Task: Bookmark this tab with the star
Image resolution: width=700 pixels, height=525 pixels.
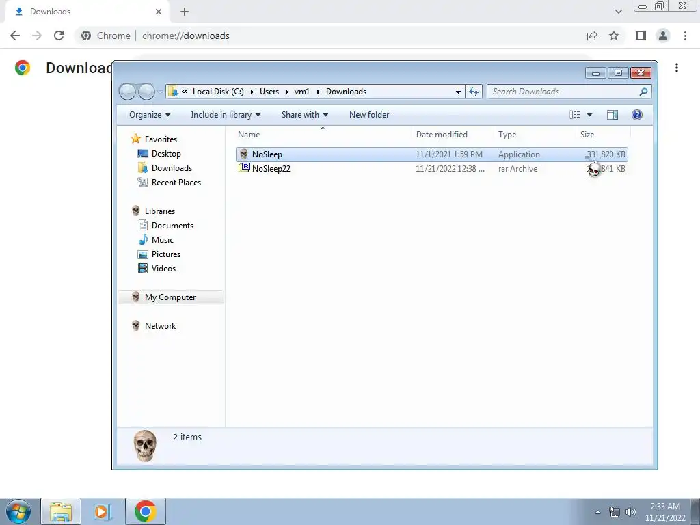Action: (x=614, y=36)
